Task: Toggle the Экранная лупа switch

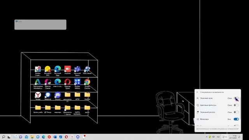Action: point(236,98)
